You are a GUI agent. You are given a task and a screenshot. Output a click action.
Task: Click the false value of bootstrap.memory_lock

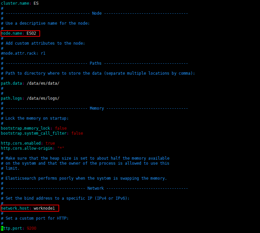tap(61, 128)
